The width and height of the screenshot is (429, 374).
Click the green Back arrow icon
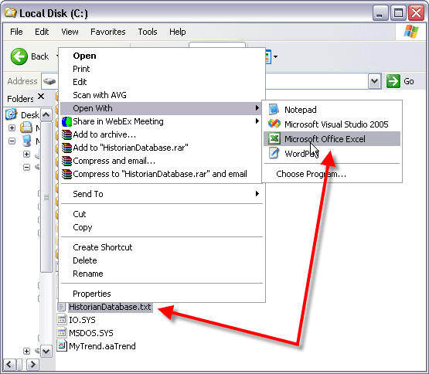[19, 56]
